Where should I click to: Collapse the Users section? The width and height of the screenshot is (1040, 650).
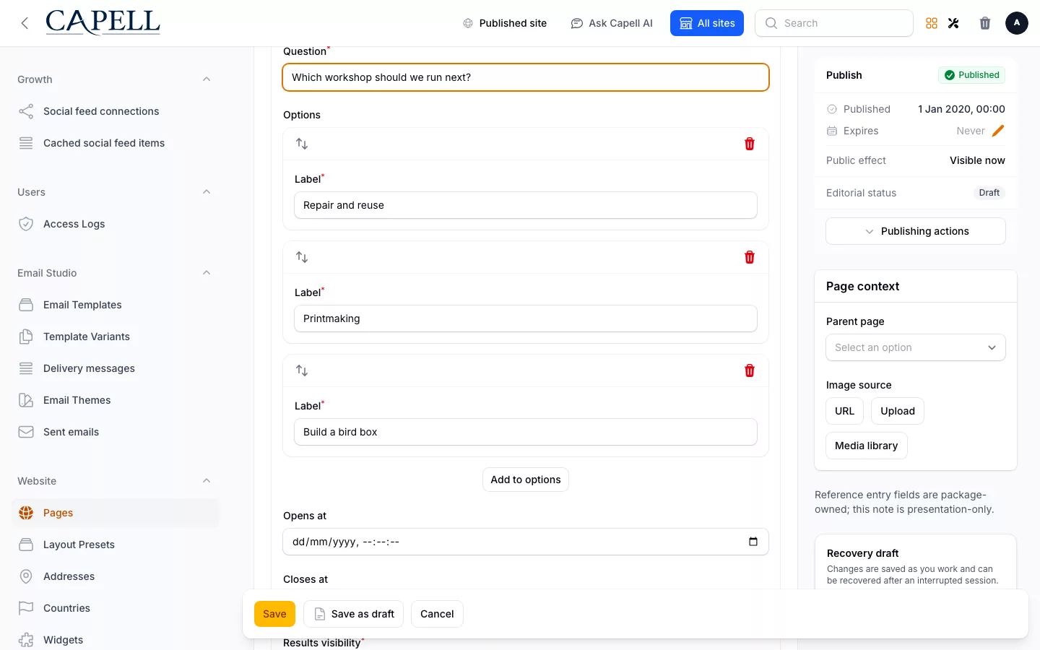(x=207, y=192)
